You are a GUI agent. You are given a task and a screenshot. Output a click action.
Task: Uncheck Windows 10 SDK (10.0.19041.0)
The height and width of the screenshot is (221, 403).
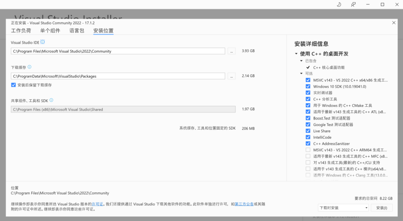coord(308,86)
